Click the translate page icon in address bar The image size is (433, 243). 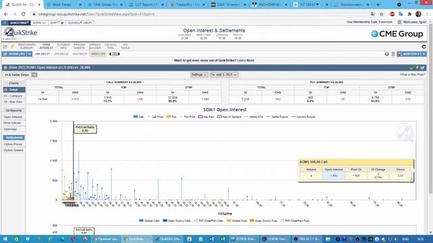pos(373,14)
